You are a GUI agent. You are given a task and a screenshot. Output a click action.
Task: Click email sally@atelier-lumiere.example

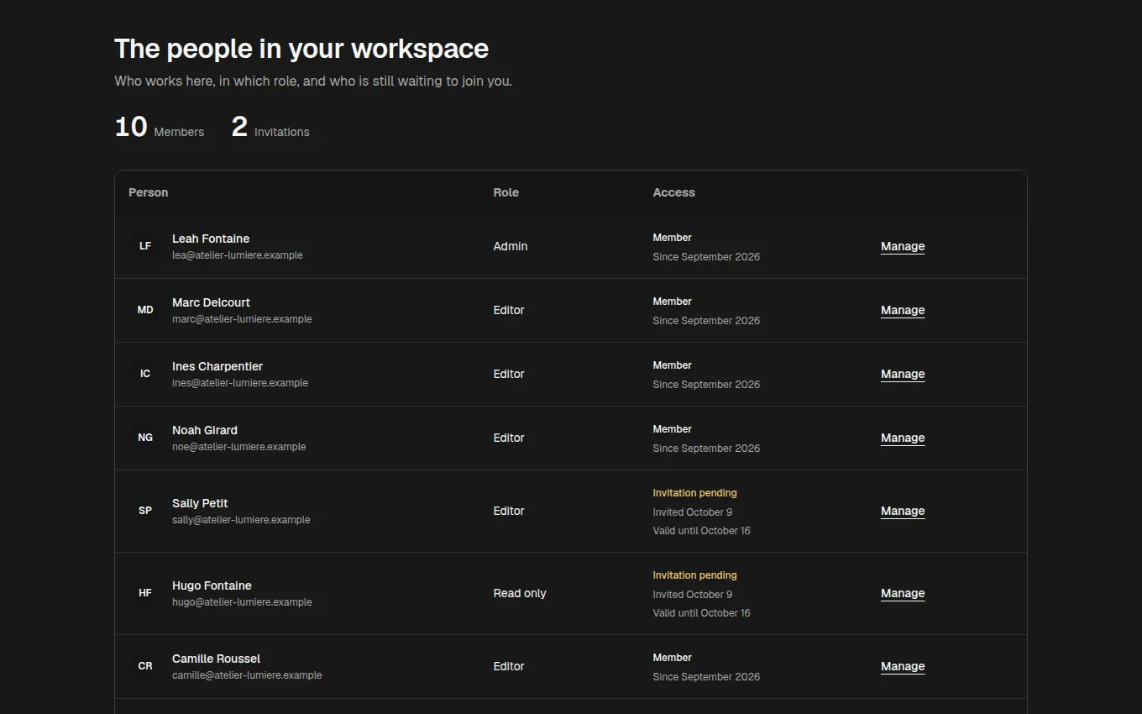[241, 520]
